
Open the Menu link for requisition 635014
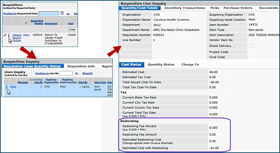click(26, 35)
